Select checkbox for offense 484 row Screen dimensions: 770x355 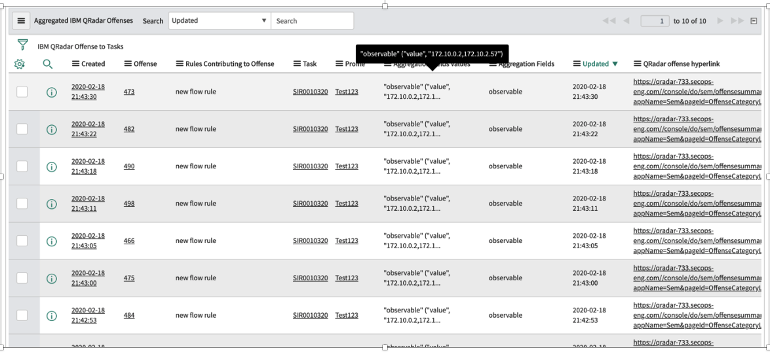tap(22, 316)
